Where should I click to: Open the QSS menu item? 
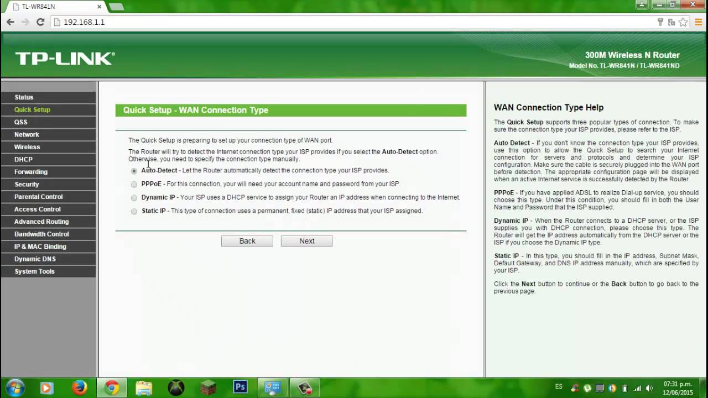48,122
